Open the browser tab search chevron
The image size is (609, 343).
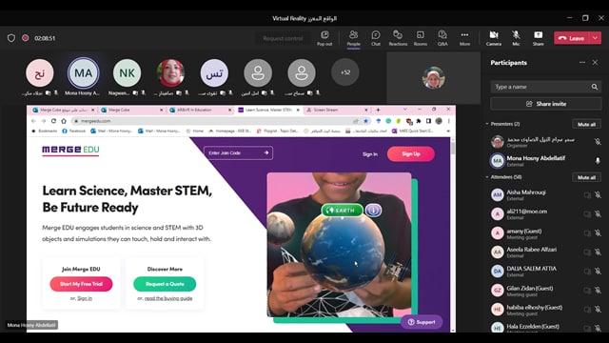[x=404, y=110]
